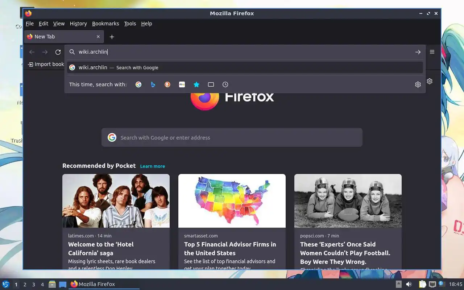Click the Go arrow in address bar
This screenshot has width=464, height=290.
[418, 52]
